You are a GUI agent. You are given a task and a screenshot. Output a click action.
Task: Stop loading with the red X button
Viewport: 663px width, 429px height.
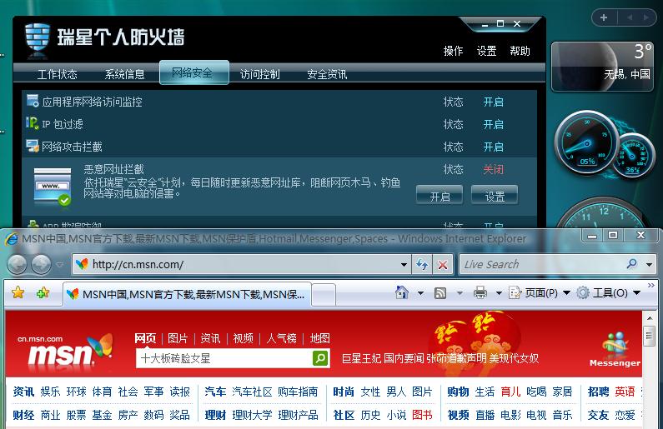(x=443, y=264)
